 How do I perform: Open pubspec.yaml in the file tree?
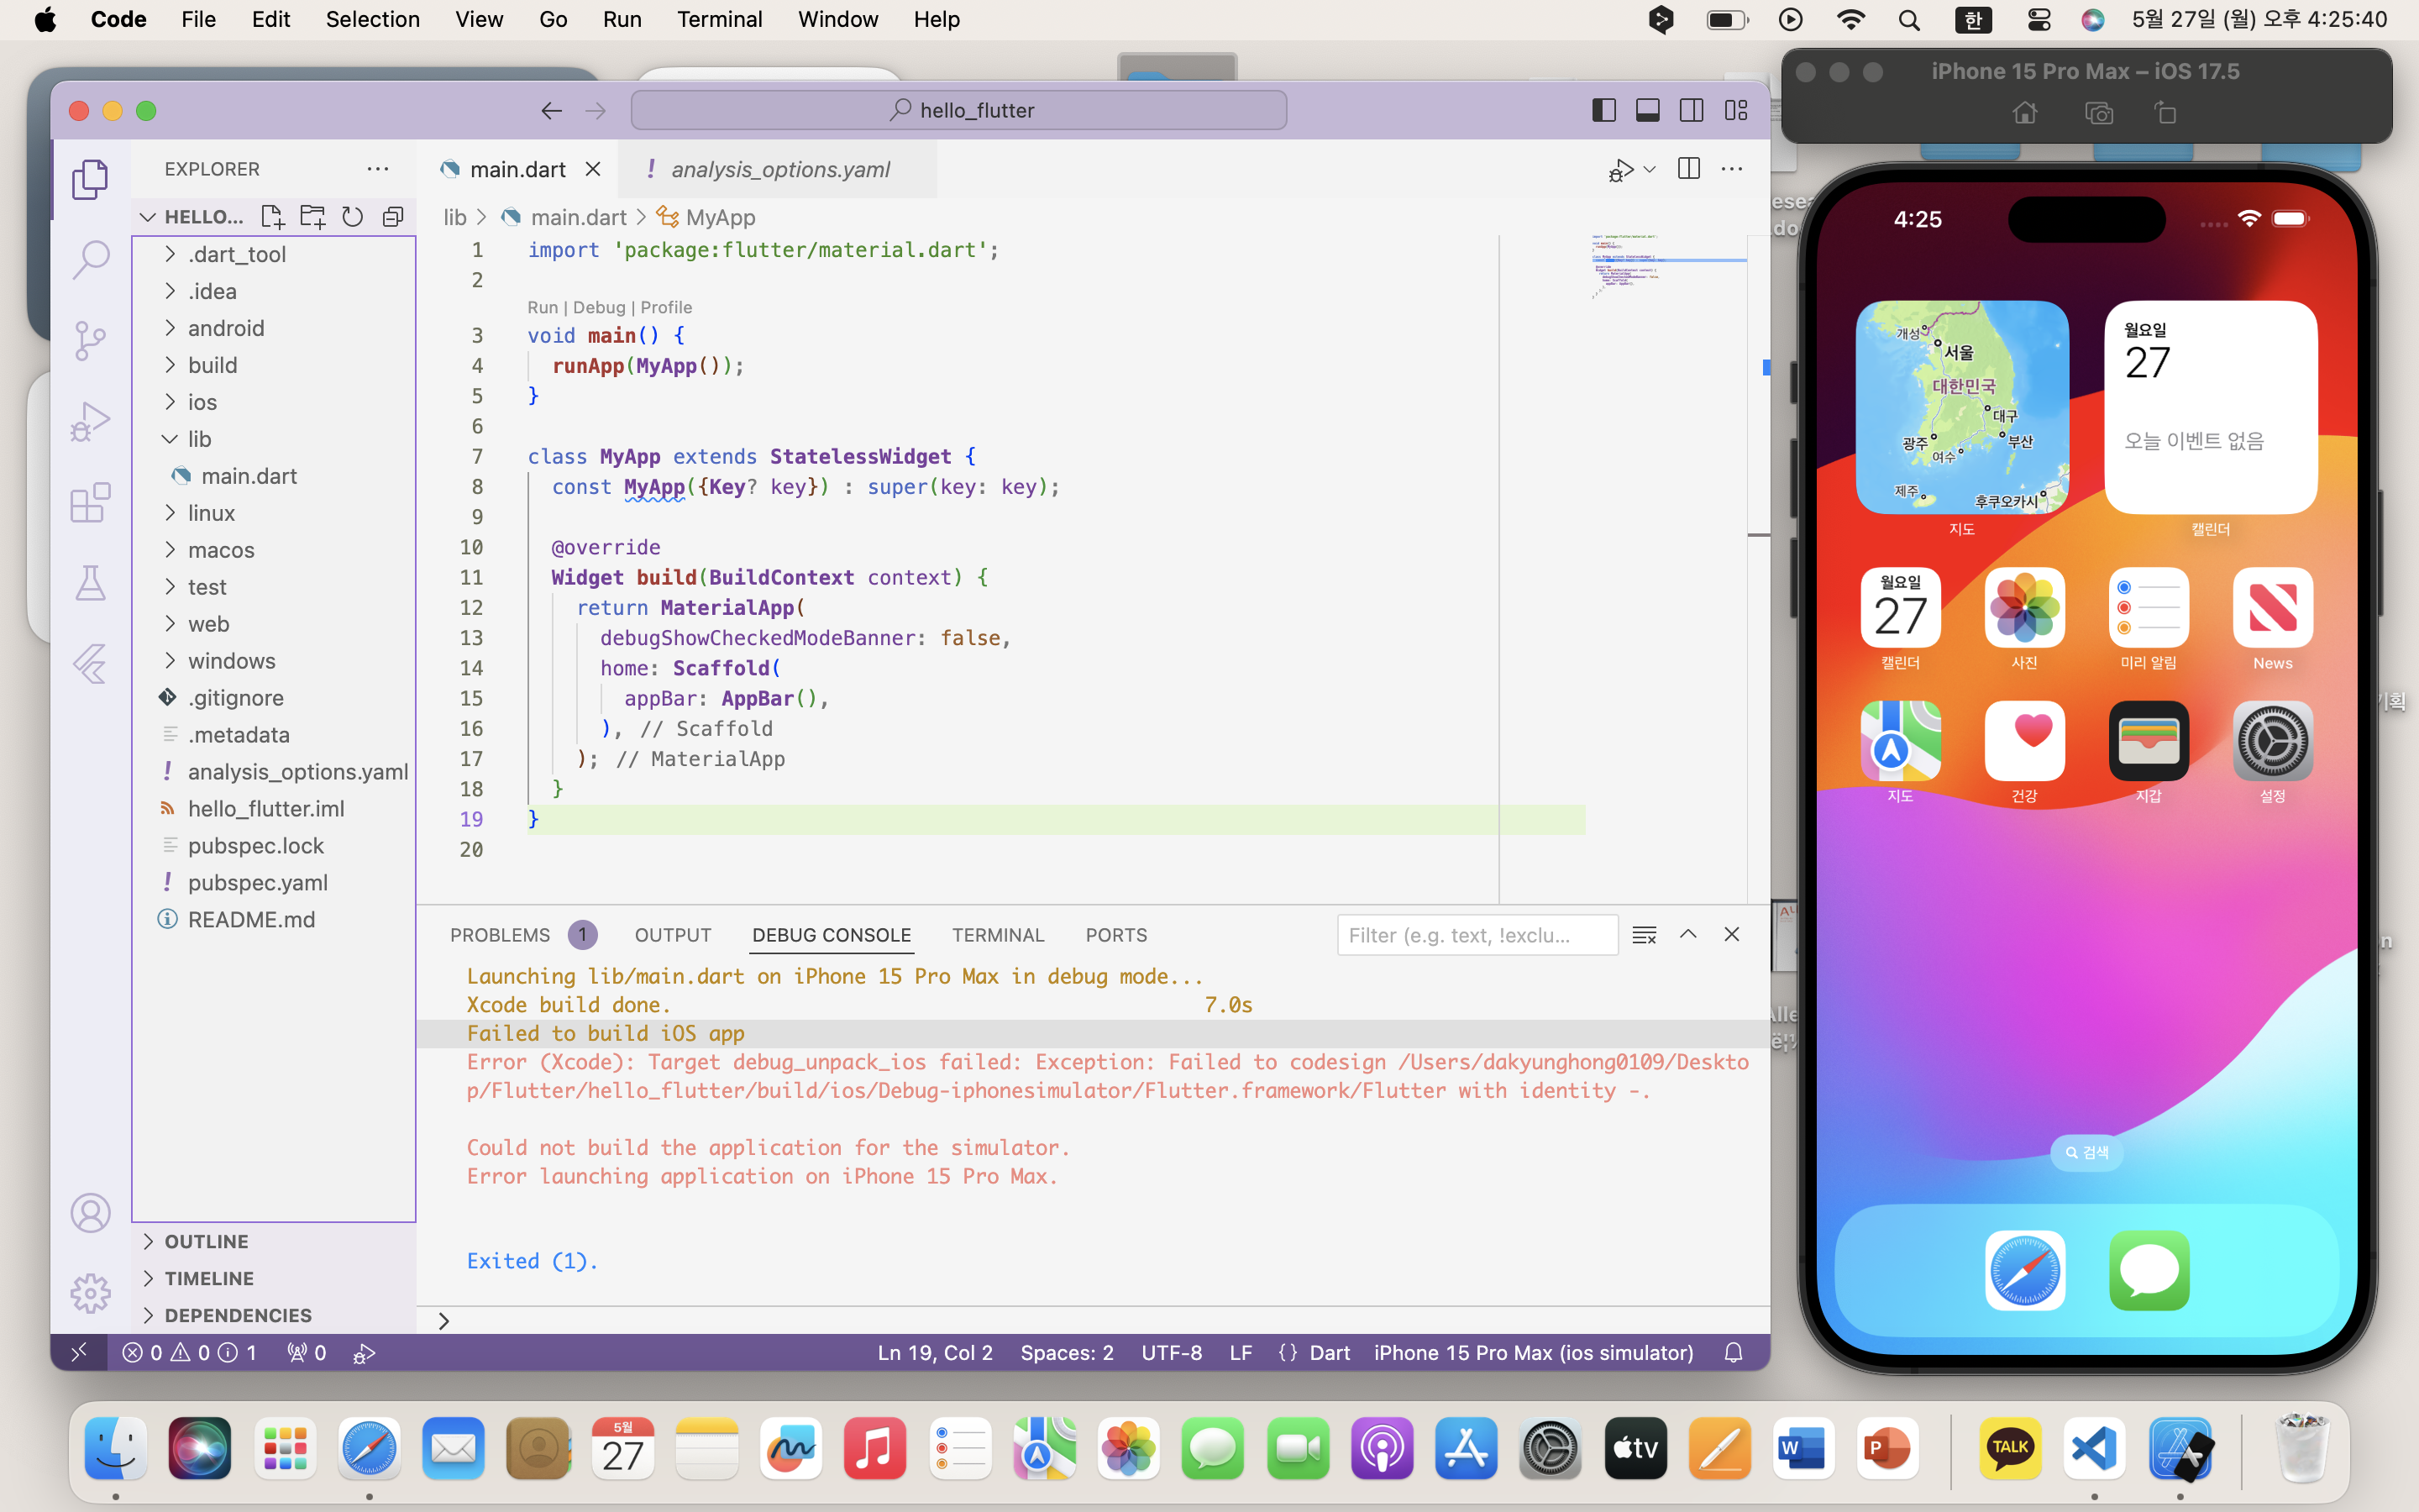(274, 883)
